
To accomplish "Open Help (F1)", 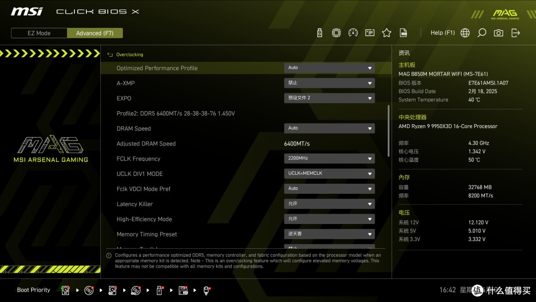I will tap(443, 33).
